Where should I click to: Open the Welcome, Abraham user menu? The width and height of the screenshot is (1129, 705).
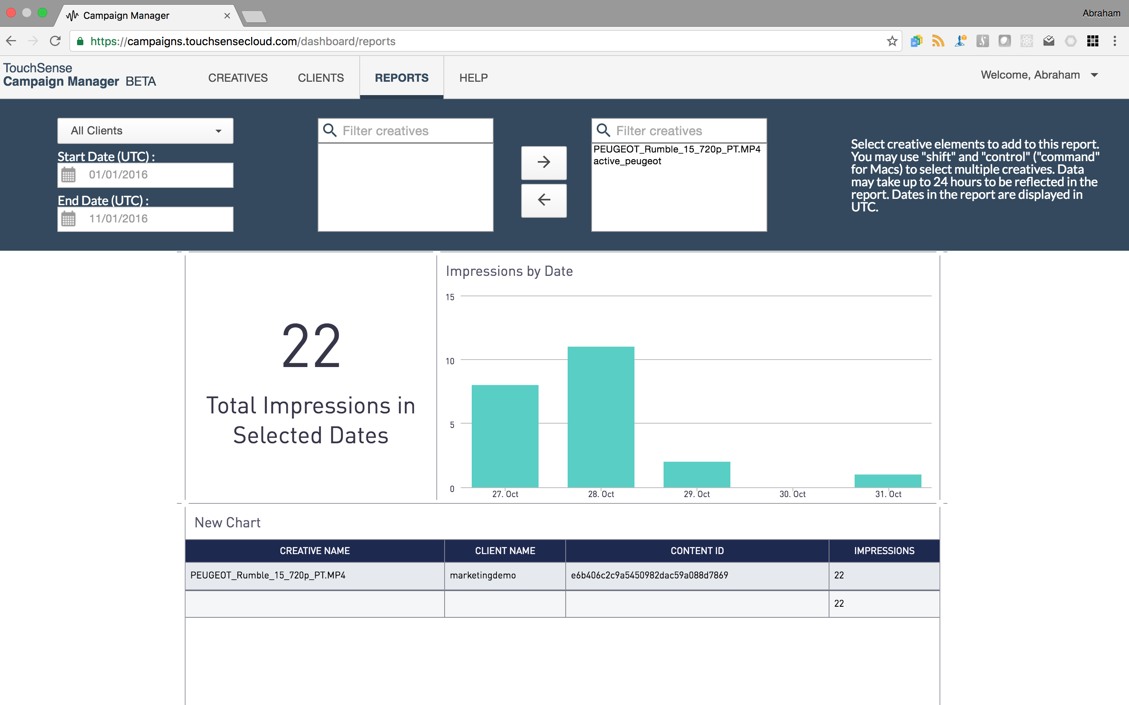pyautogui.click(x=1039, y=75)
